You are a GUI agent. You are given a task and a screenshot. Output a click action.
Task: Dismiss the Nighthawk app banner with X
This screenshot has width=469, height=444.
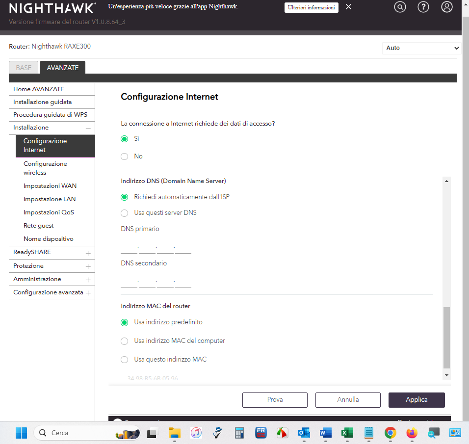pos(348,7)
